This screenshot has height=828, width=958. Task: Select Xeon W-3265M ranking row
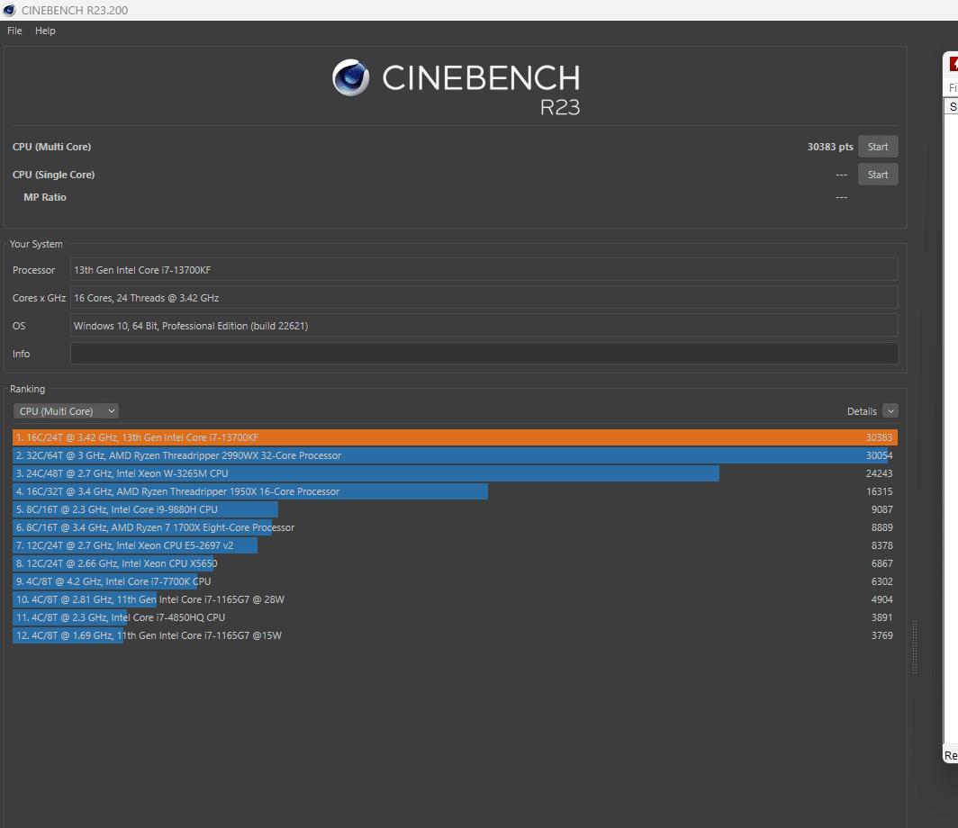click(456, 473)
